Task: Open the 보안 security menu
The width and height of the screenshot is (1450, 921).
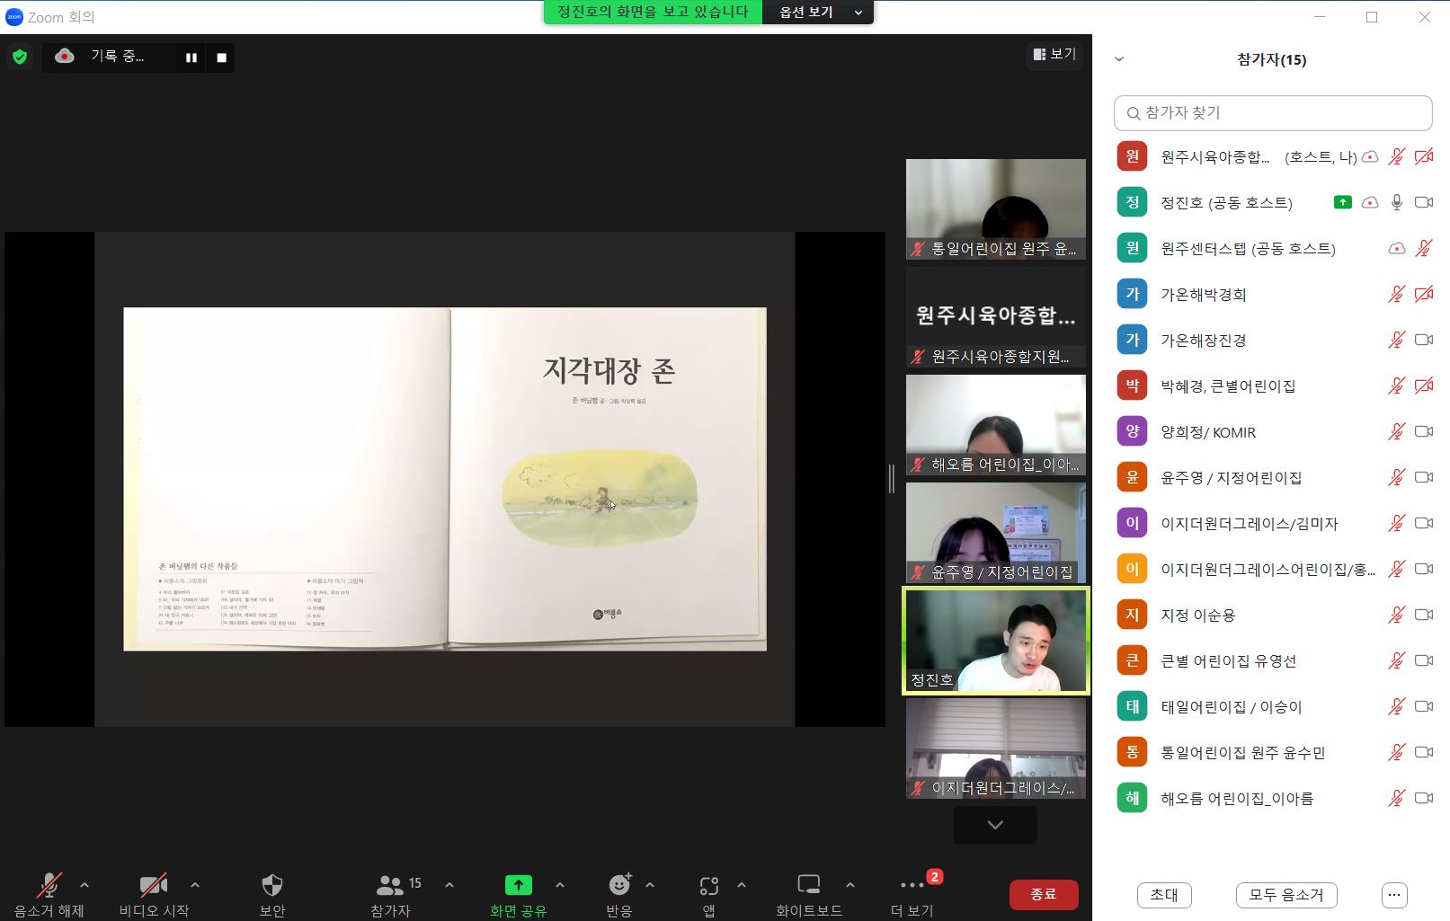Action: pyautogui.click(x=271, y=895)
